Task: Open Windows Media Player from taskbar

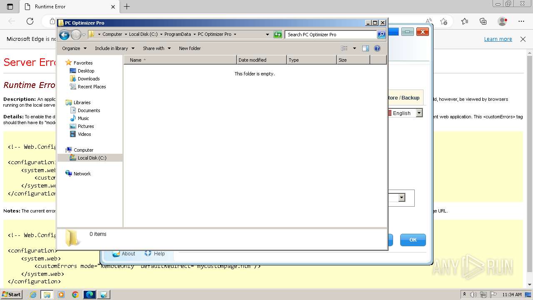Action: tap(61, 295)
